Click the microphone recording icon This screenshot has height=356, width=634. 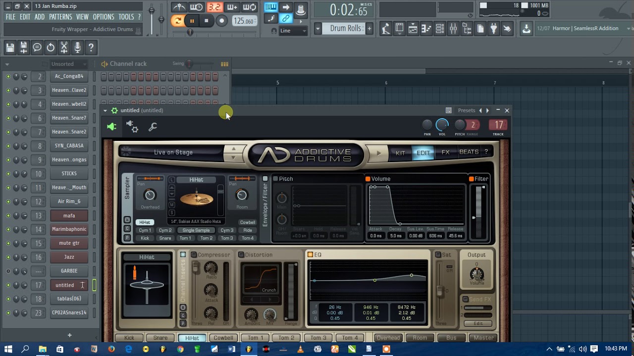click(x=77, y=47)
